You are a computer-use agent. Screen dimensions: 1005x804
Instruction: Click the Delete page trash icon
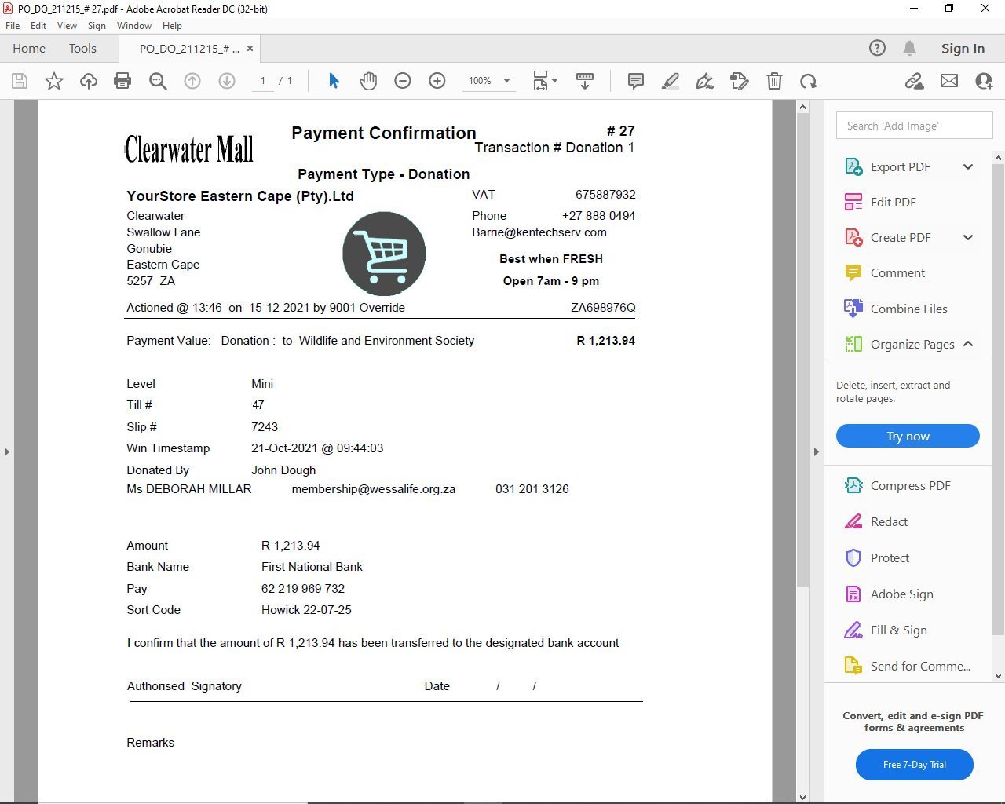tap(774, 81)
